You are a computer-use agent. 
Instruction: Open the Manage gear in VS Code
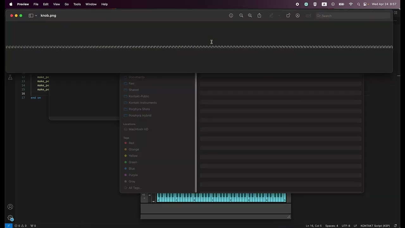click(10, 218)
